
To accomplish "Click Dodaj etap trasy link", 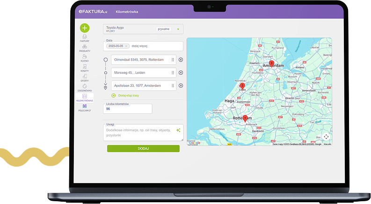I will (128, 95).
